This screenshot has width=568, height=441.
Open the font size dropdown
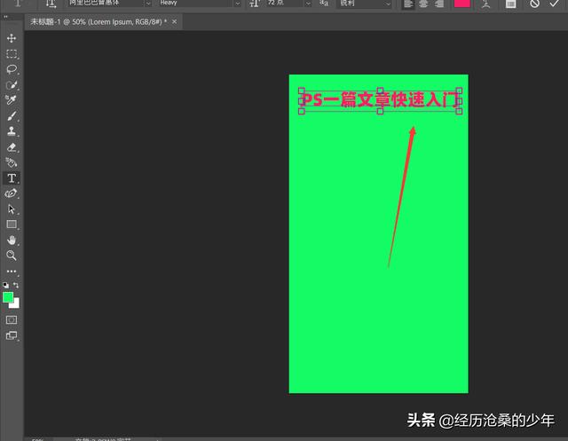coord(308,4)
